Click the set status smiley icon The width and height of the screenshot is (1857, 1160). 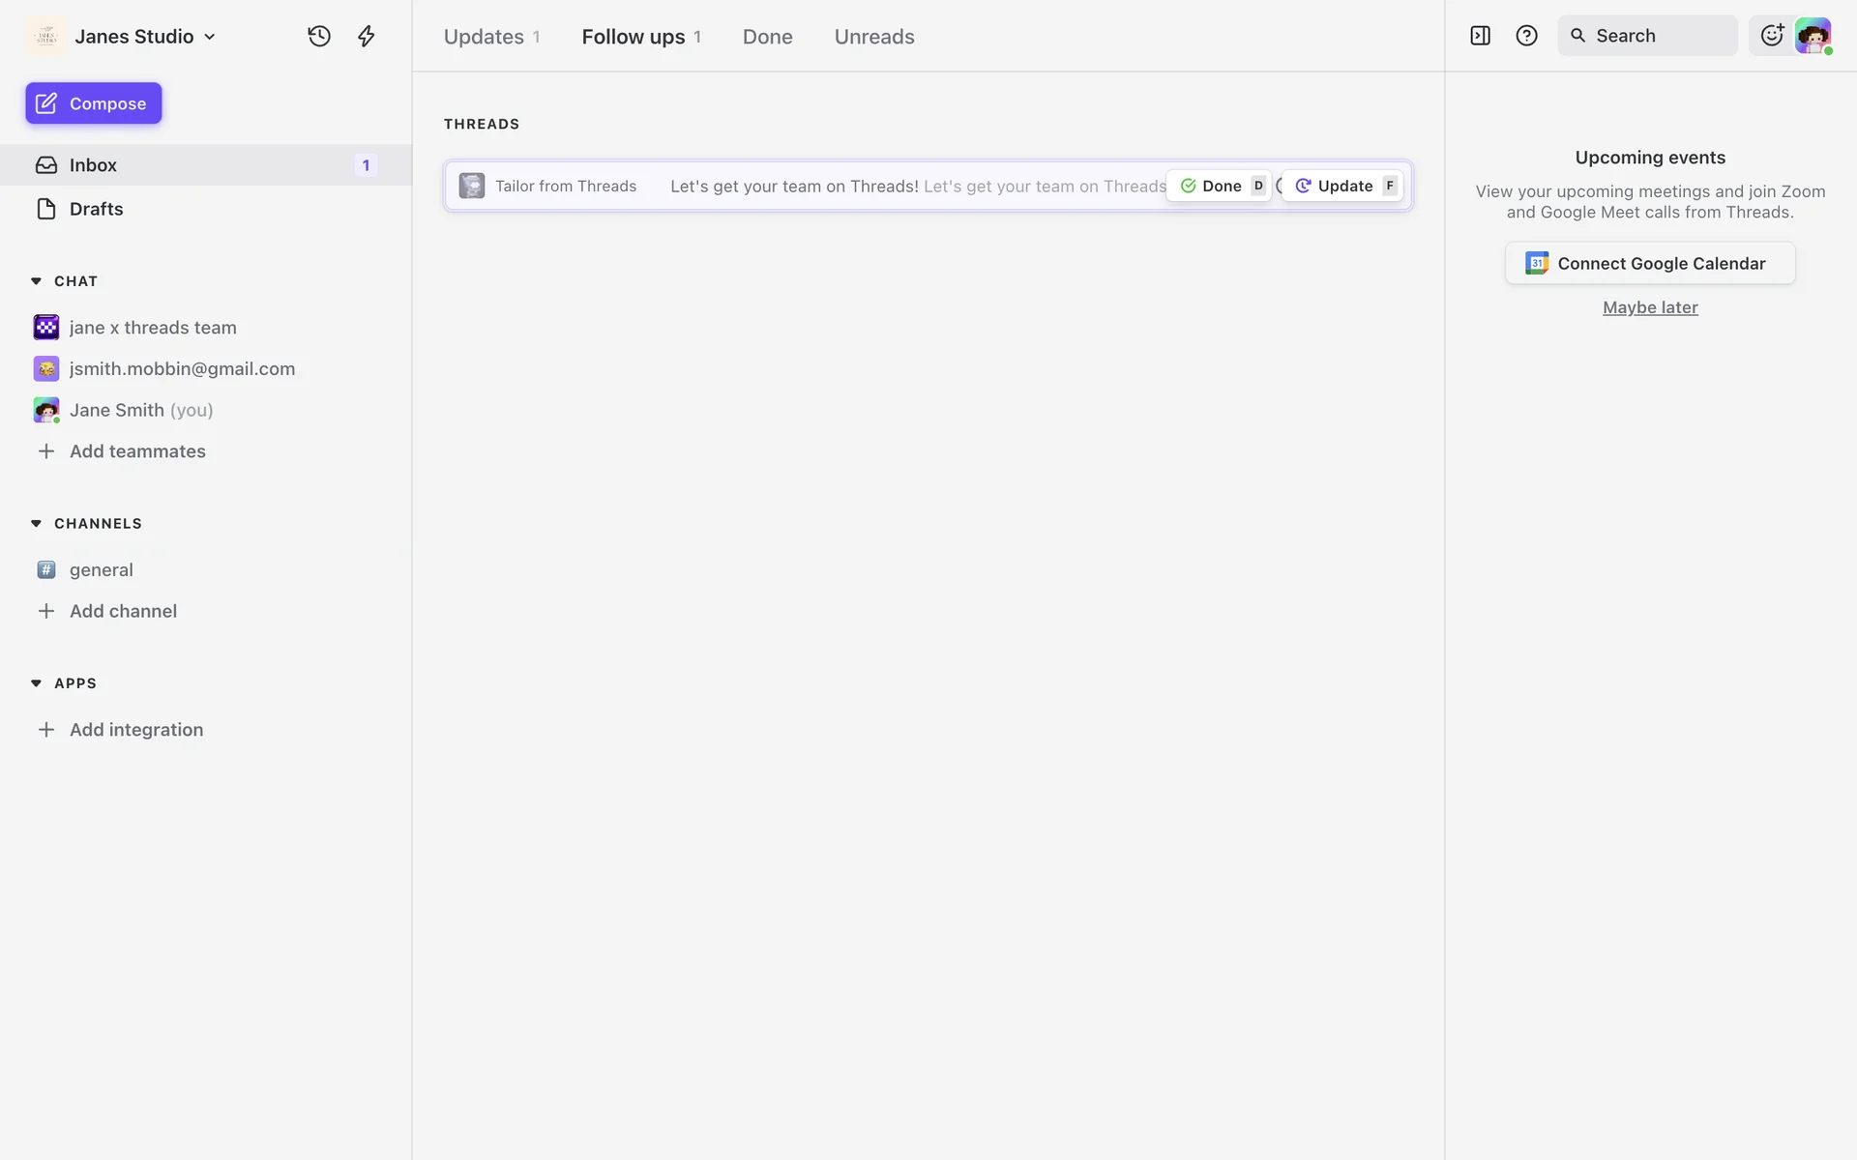point(1772,36)
